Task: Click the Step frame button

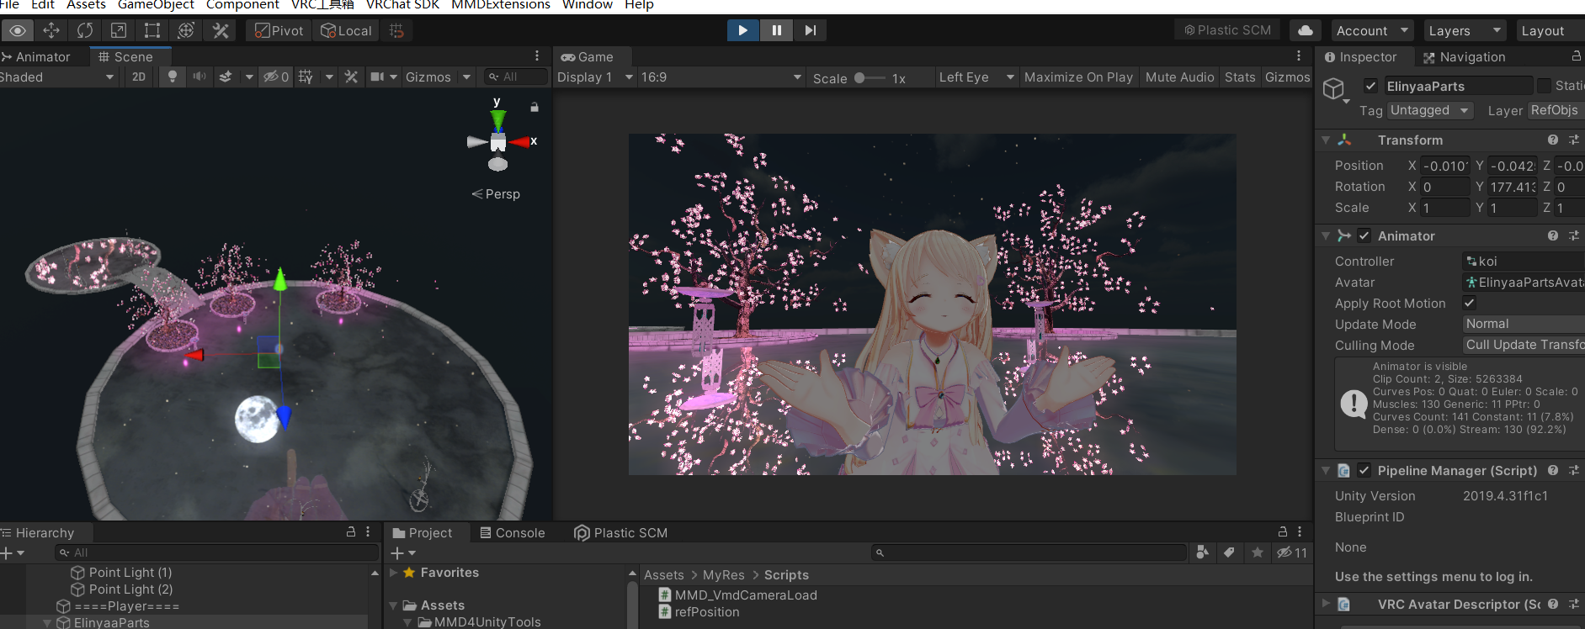Action: point(810,30)
